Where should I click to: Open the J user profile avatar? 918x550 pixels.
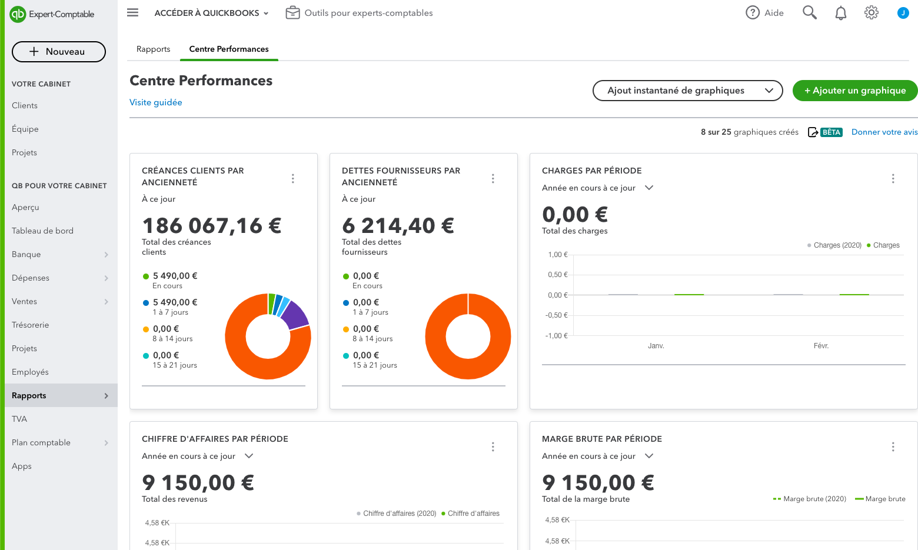(x=903, y=12)
